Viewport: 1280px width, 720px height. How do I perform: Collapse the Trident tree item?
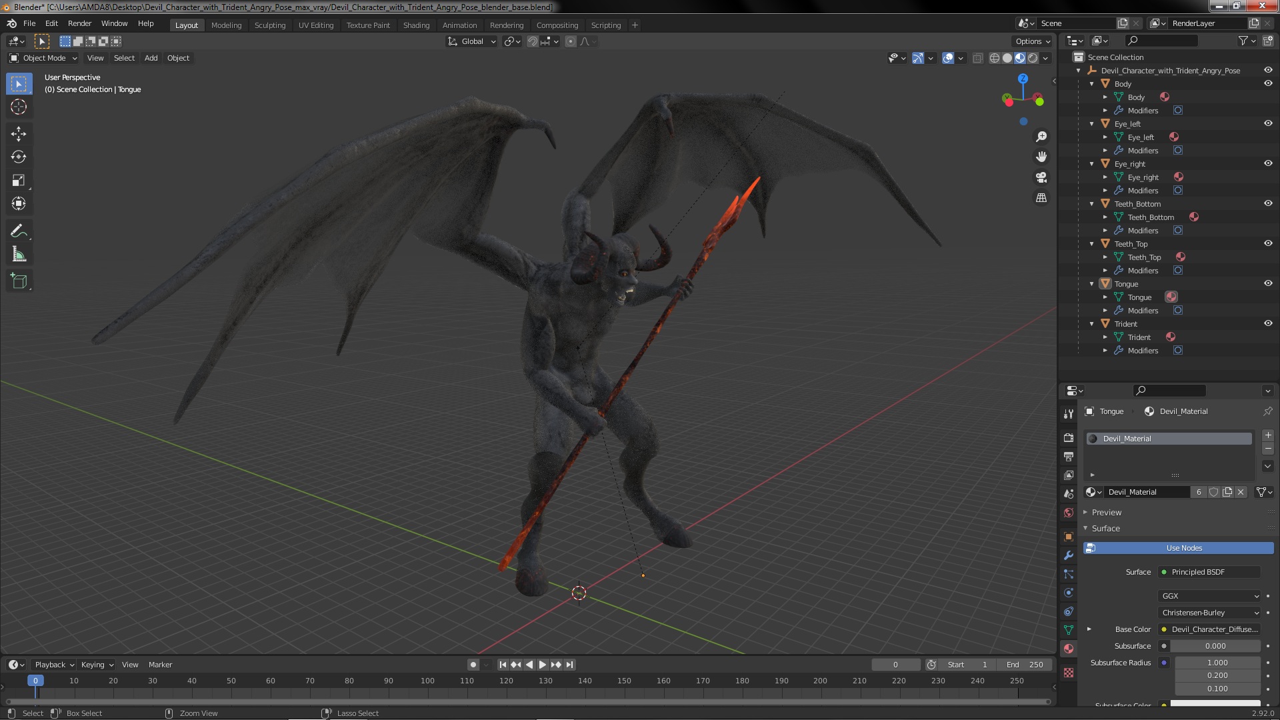[1092, 324]
